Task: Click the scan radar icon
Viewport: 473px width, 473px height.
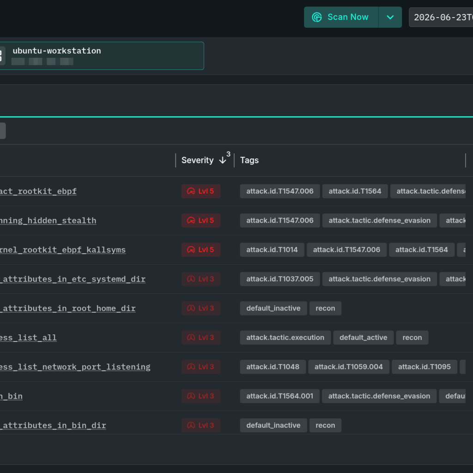Action: pyautogui.click(x=317, y=17)
